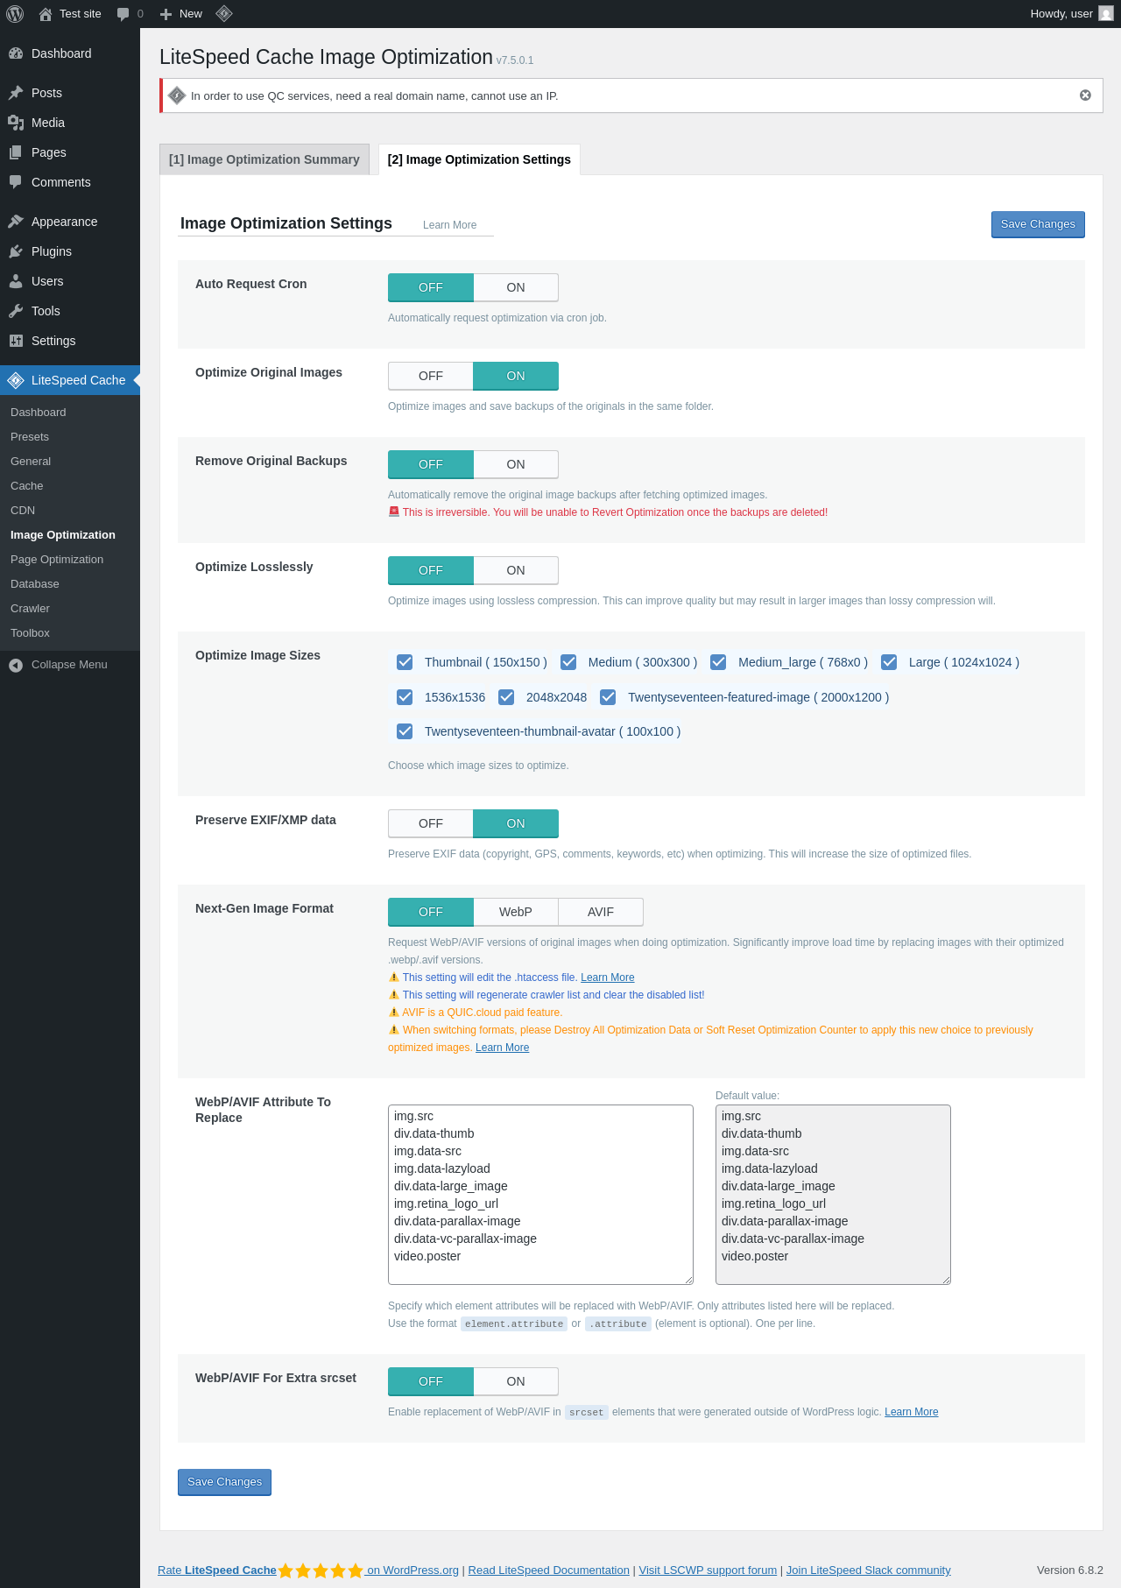Open the LiteSpeed diamond icon in admin bar

[x=224, y=13]
